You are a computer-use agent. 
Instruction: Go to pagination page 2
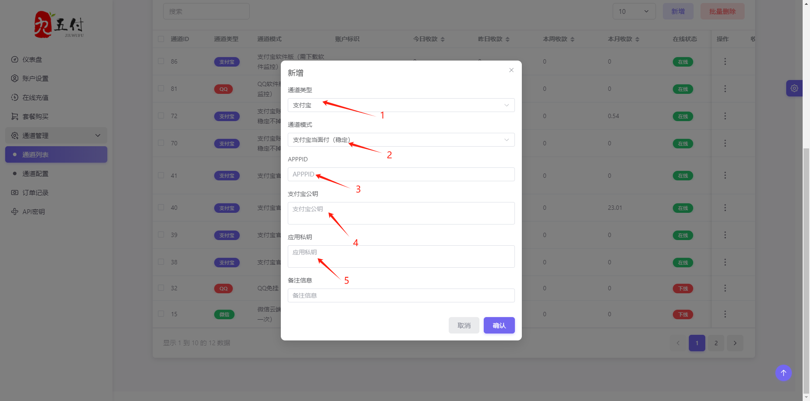(716, 343)
